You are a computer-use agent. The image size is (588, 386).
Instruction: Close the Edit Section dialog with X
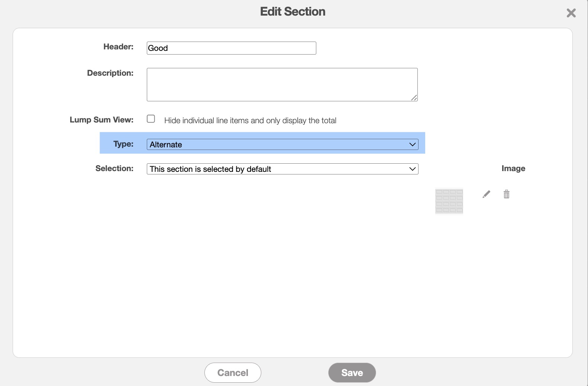pyautogui.click(x=571, y=13)
